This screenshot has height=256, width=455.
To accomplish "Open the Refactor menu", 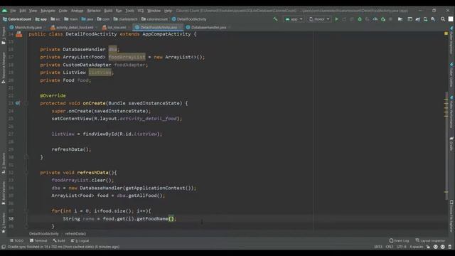I will click(94, 11).
